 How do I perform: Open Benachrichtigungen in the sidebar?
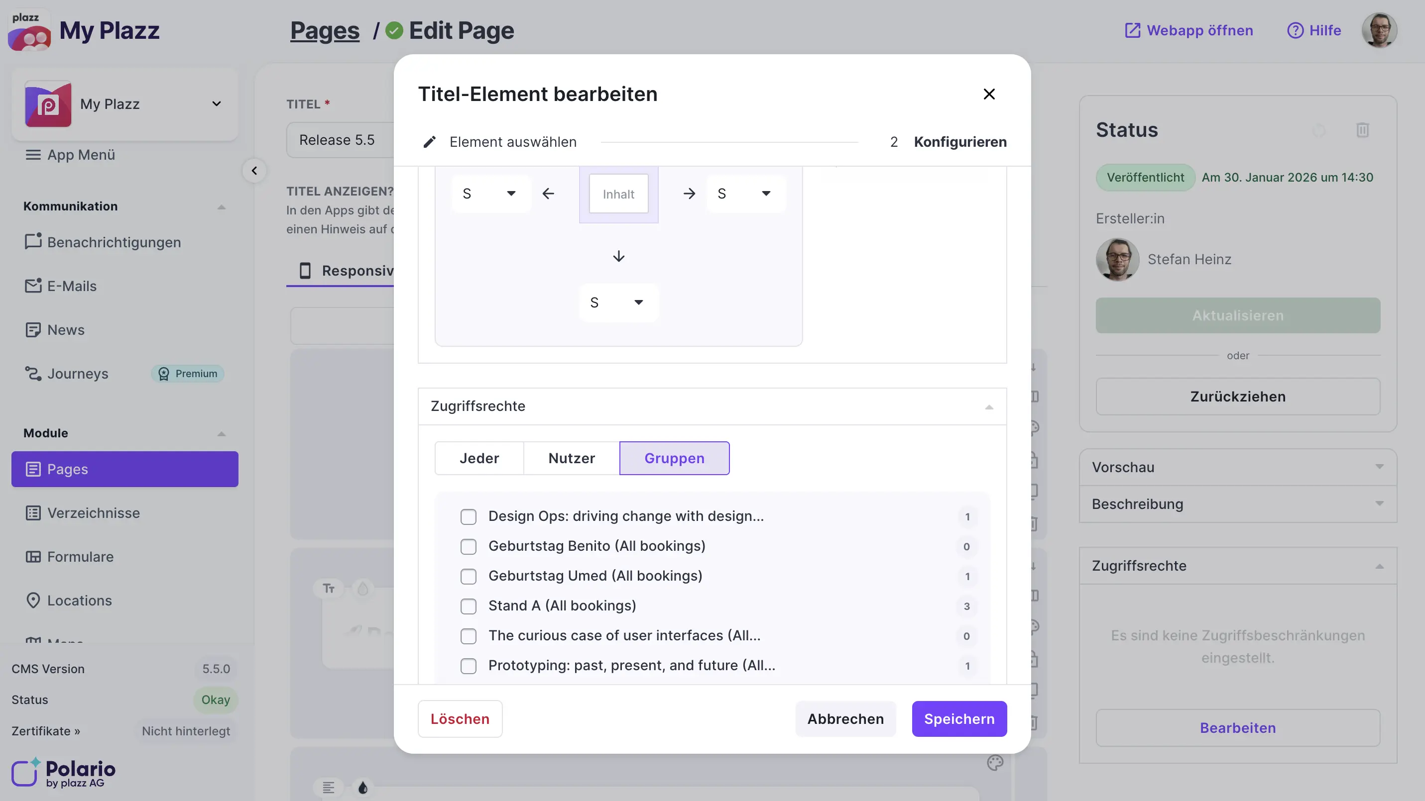click(114, 242)
